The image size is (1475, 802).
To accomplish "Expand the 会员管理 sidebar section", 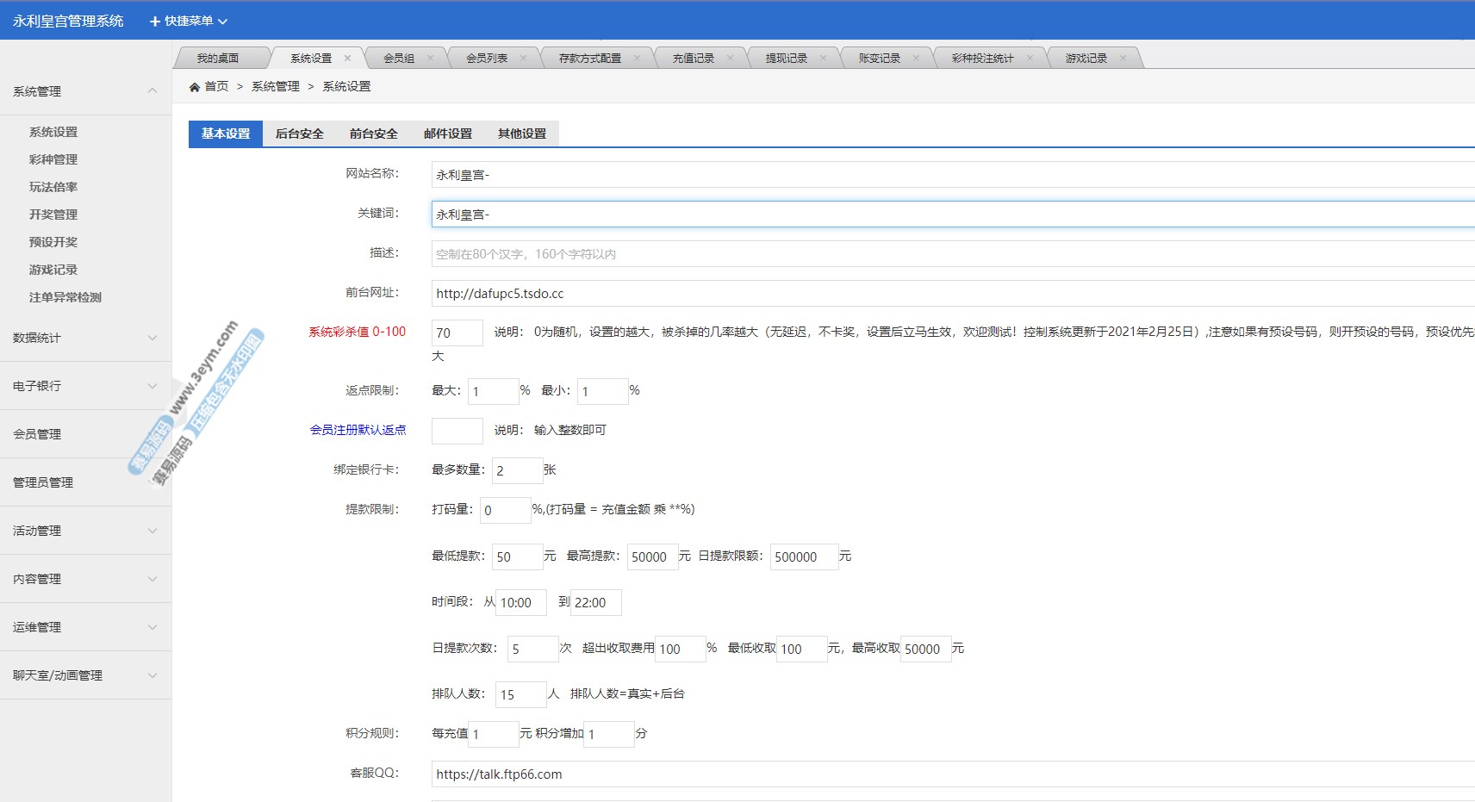I will [152, 434].
